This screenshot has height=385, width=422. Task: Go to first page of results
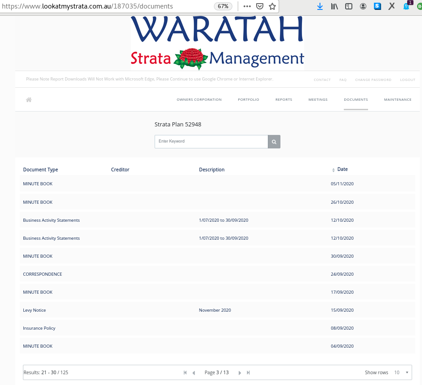tap(185, 372)
